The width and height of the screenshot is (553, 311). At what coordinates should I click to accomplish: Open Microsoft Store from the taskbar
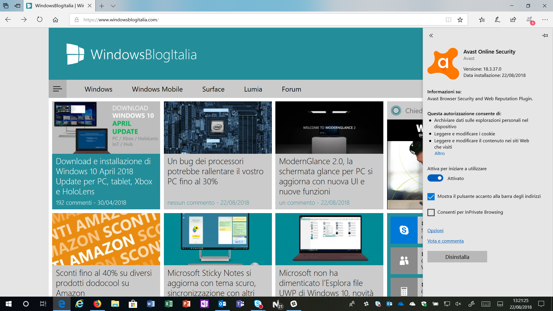pyautogui.click(x=133, y=304)
